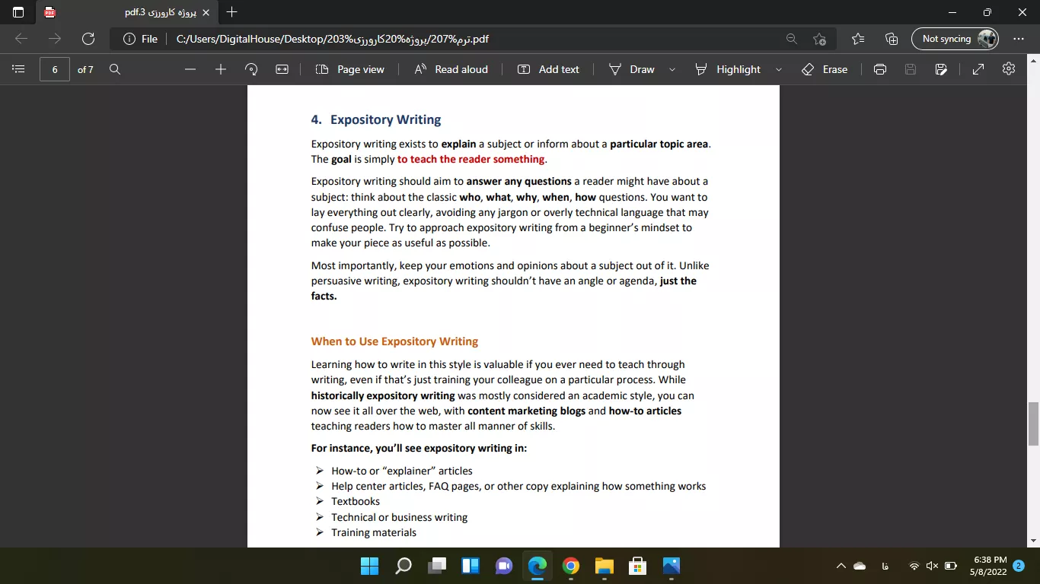This screenshot has width=1040, height=584.
Task: Click the heading "4. Expository Writing"
Action: point(376,119)
